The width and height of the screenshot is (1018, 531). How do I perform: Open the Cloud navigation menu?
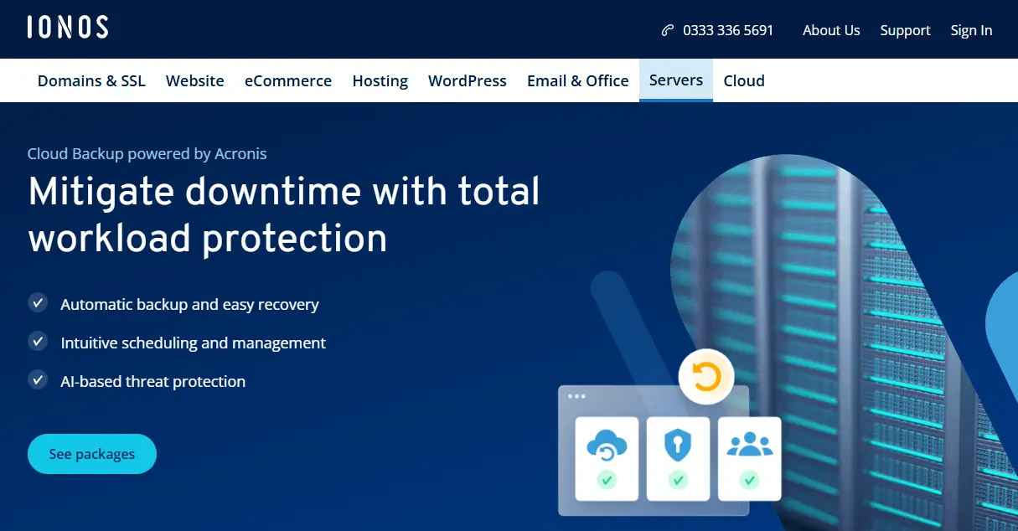pyautogui.click(x=743, y=80)
